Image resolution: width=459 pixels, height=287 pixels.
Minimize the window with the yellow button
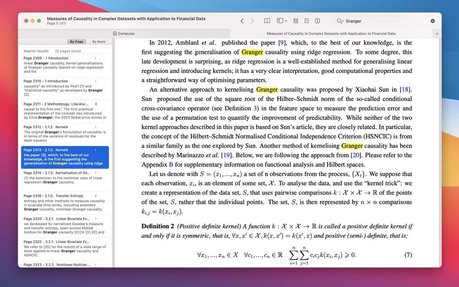click(x=33, y=21)
